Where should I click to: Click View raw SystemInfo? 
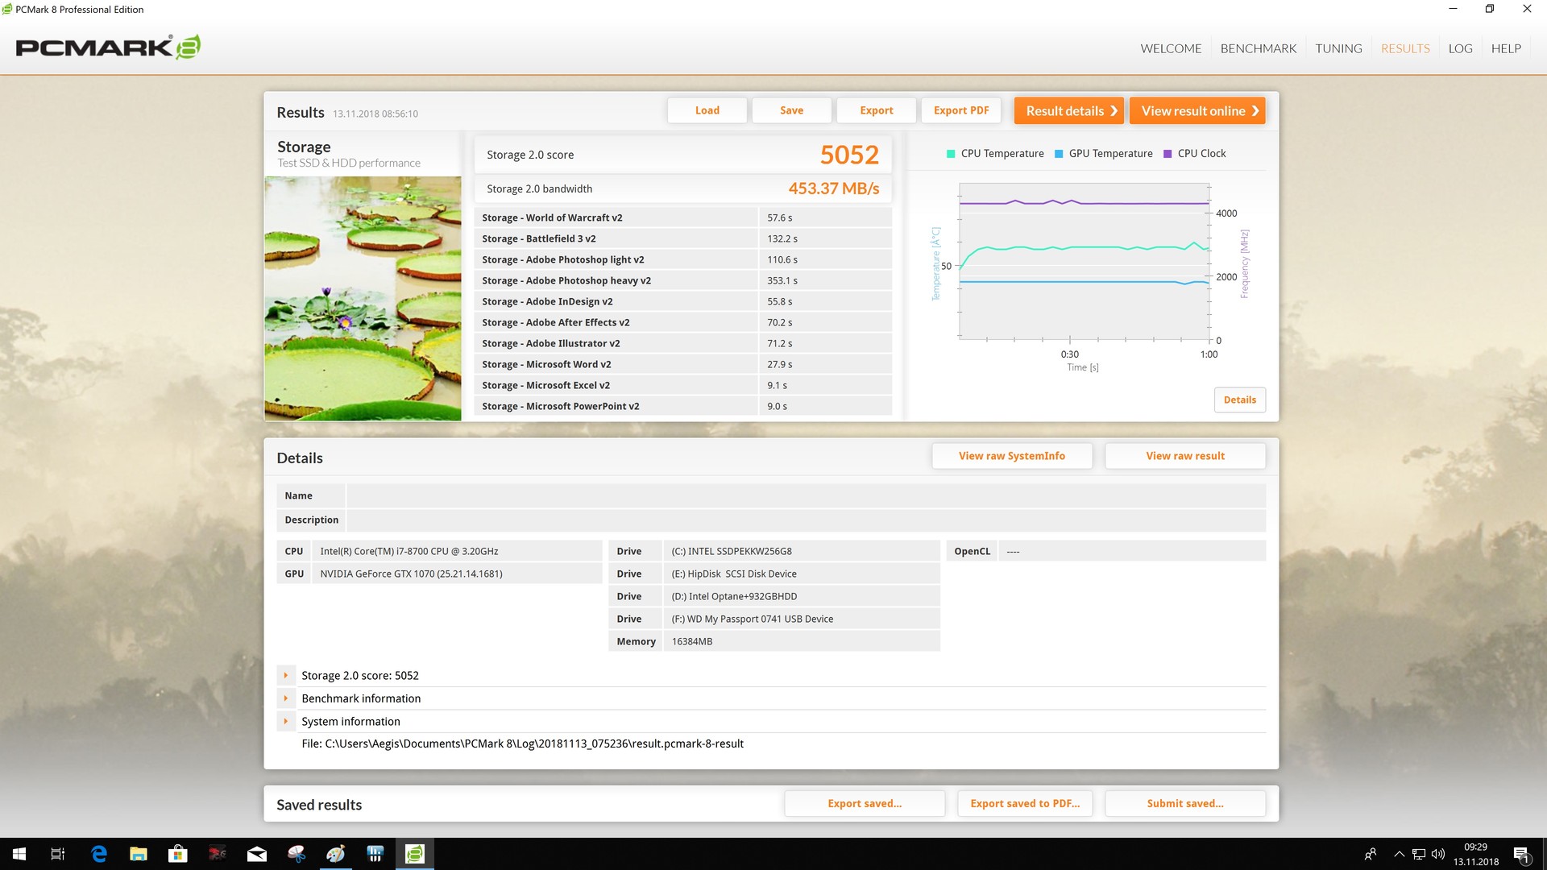pyautogui.click(x=1012, y=456)
